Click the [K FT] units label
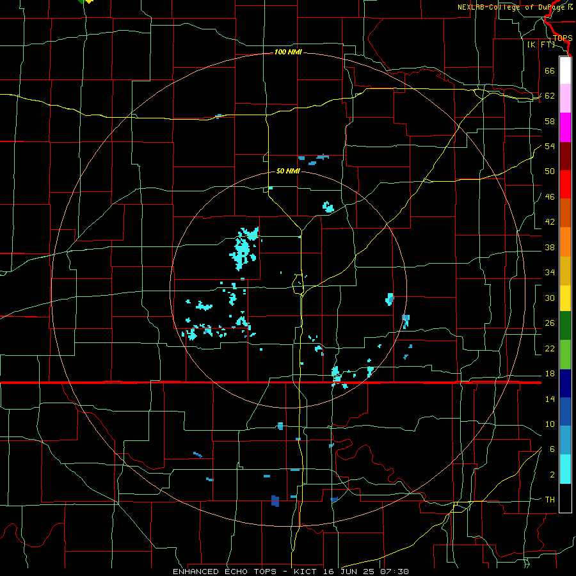Screen dimensions: 576x576 (541, 44)
